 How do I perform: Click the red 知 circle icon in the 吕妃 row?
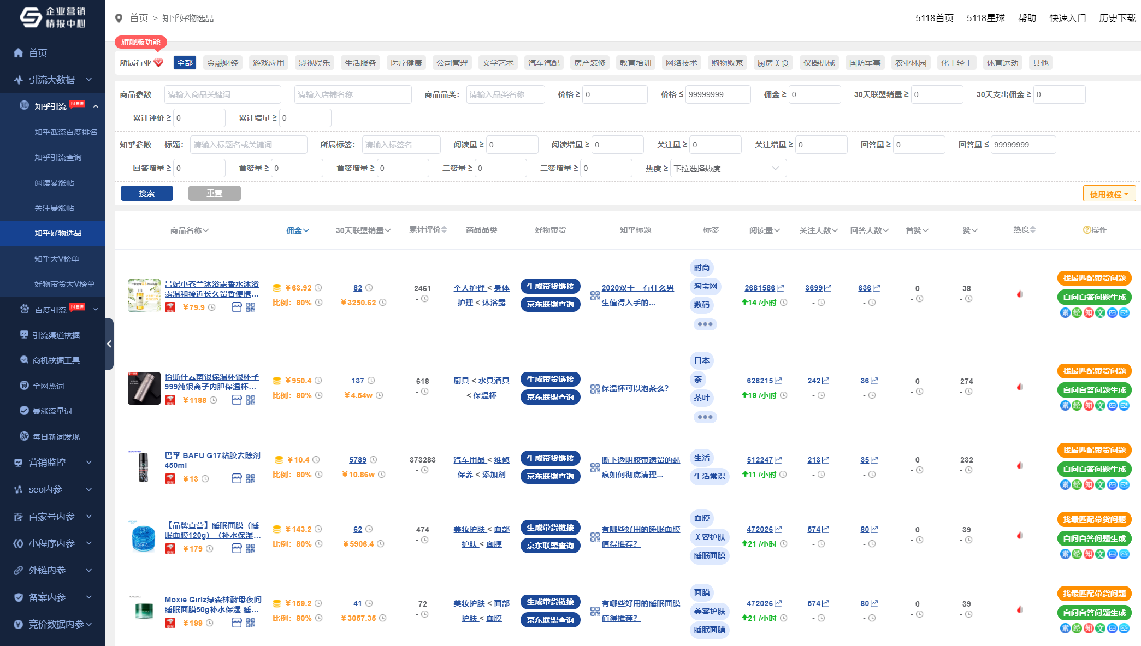(1089, 313)
